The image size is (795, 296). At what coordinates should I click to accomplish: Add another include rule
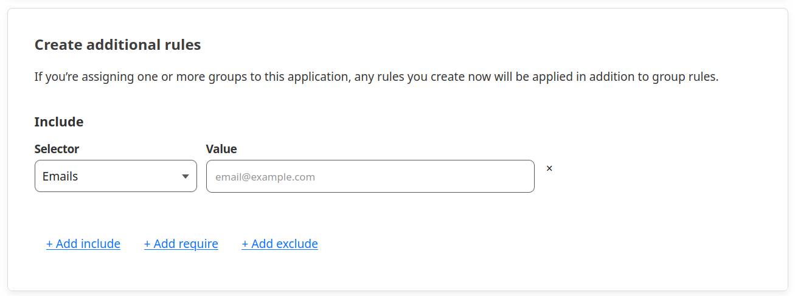click(x=83, y=244)
